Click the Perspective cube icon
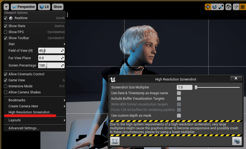 [15, 7]
